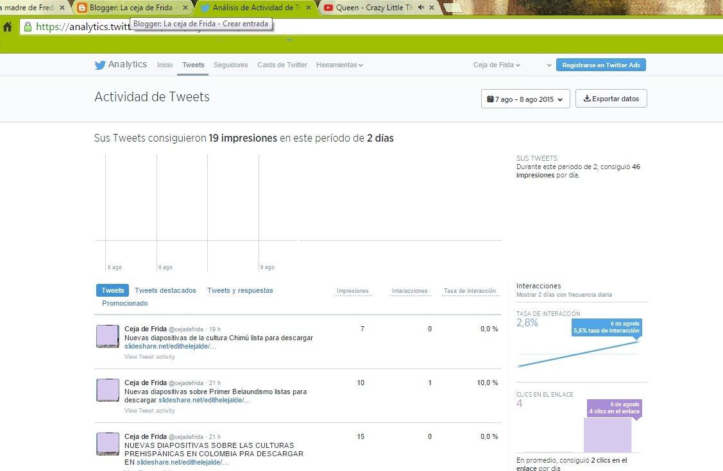Sort by Tasa de interacción column header
This screenshot has width=723, height=471.
pyautogui.click(x=470, y=291)
